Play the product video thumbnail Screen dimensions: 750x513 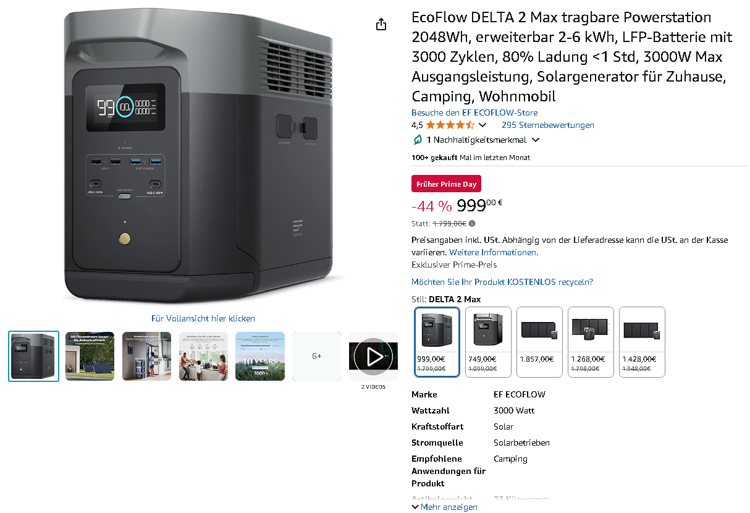[x=373, y=357]
